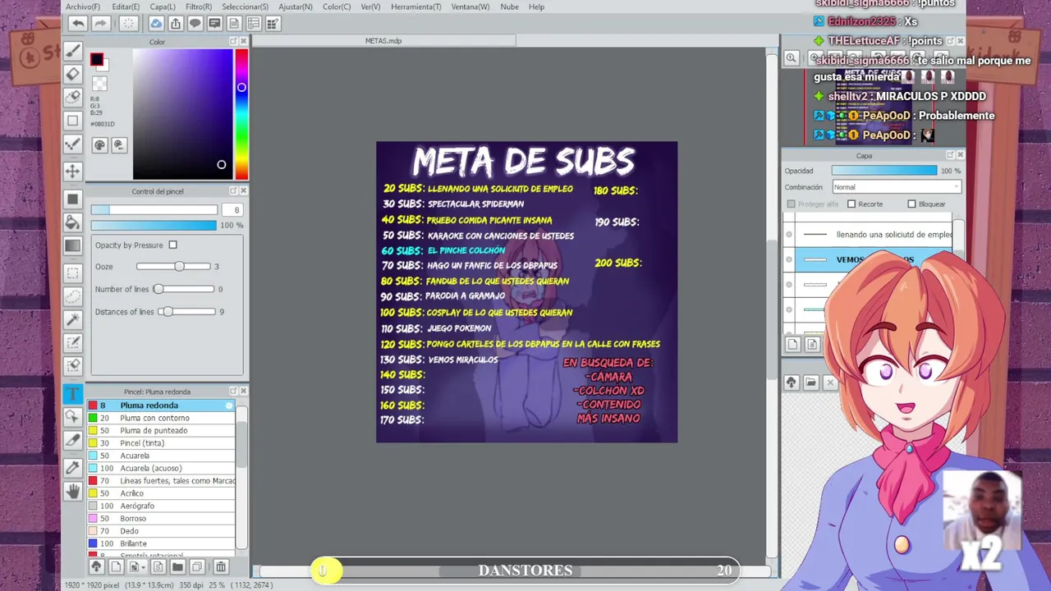The image size is (1051, 591).
Task: Select the Lasso selection tool
Action: click(72, 296)
